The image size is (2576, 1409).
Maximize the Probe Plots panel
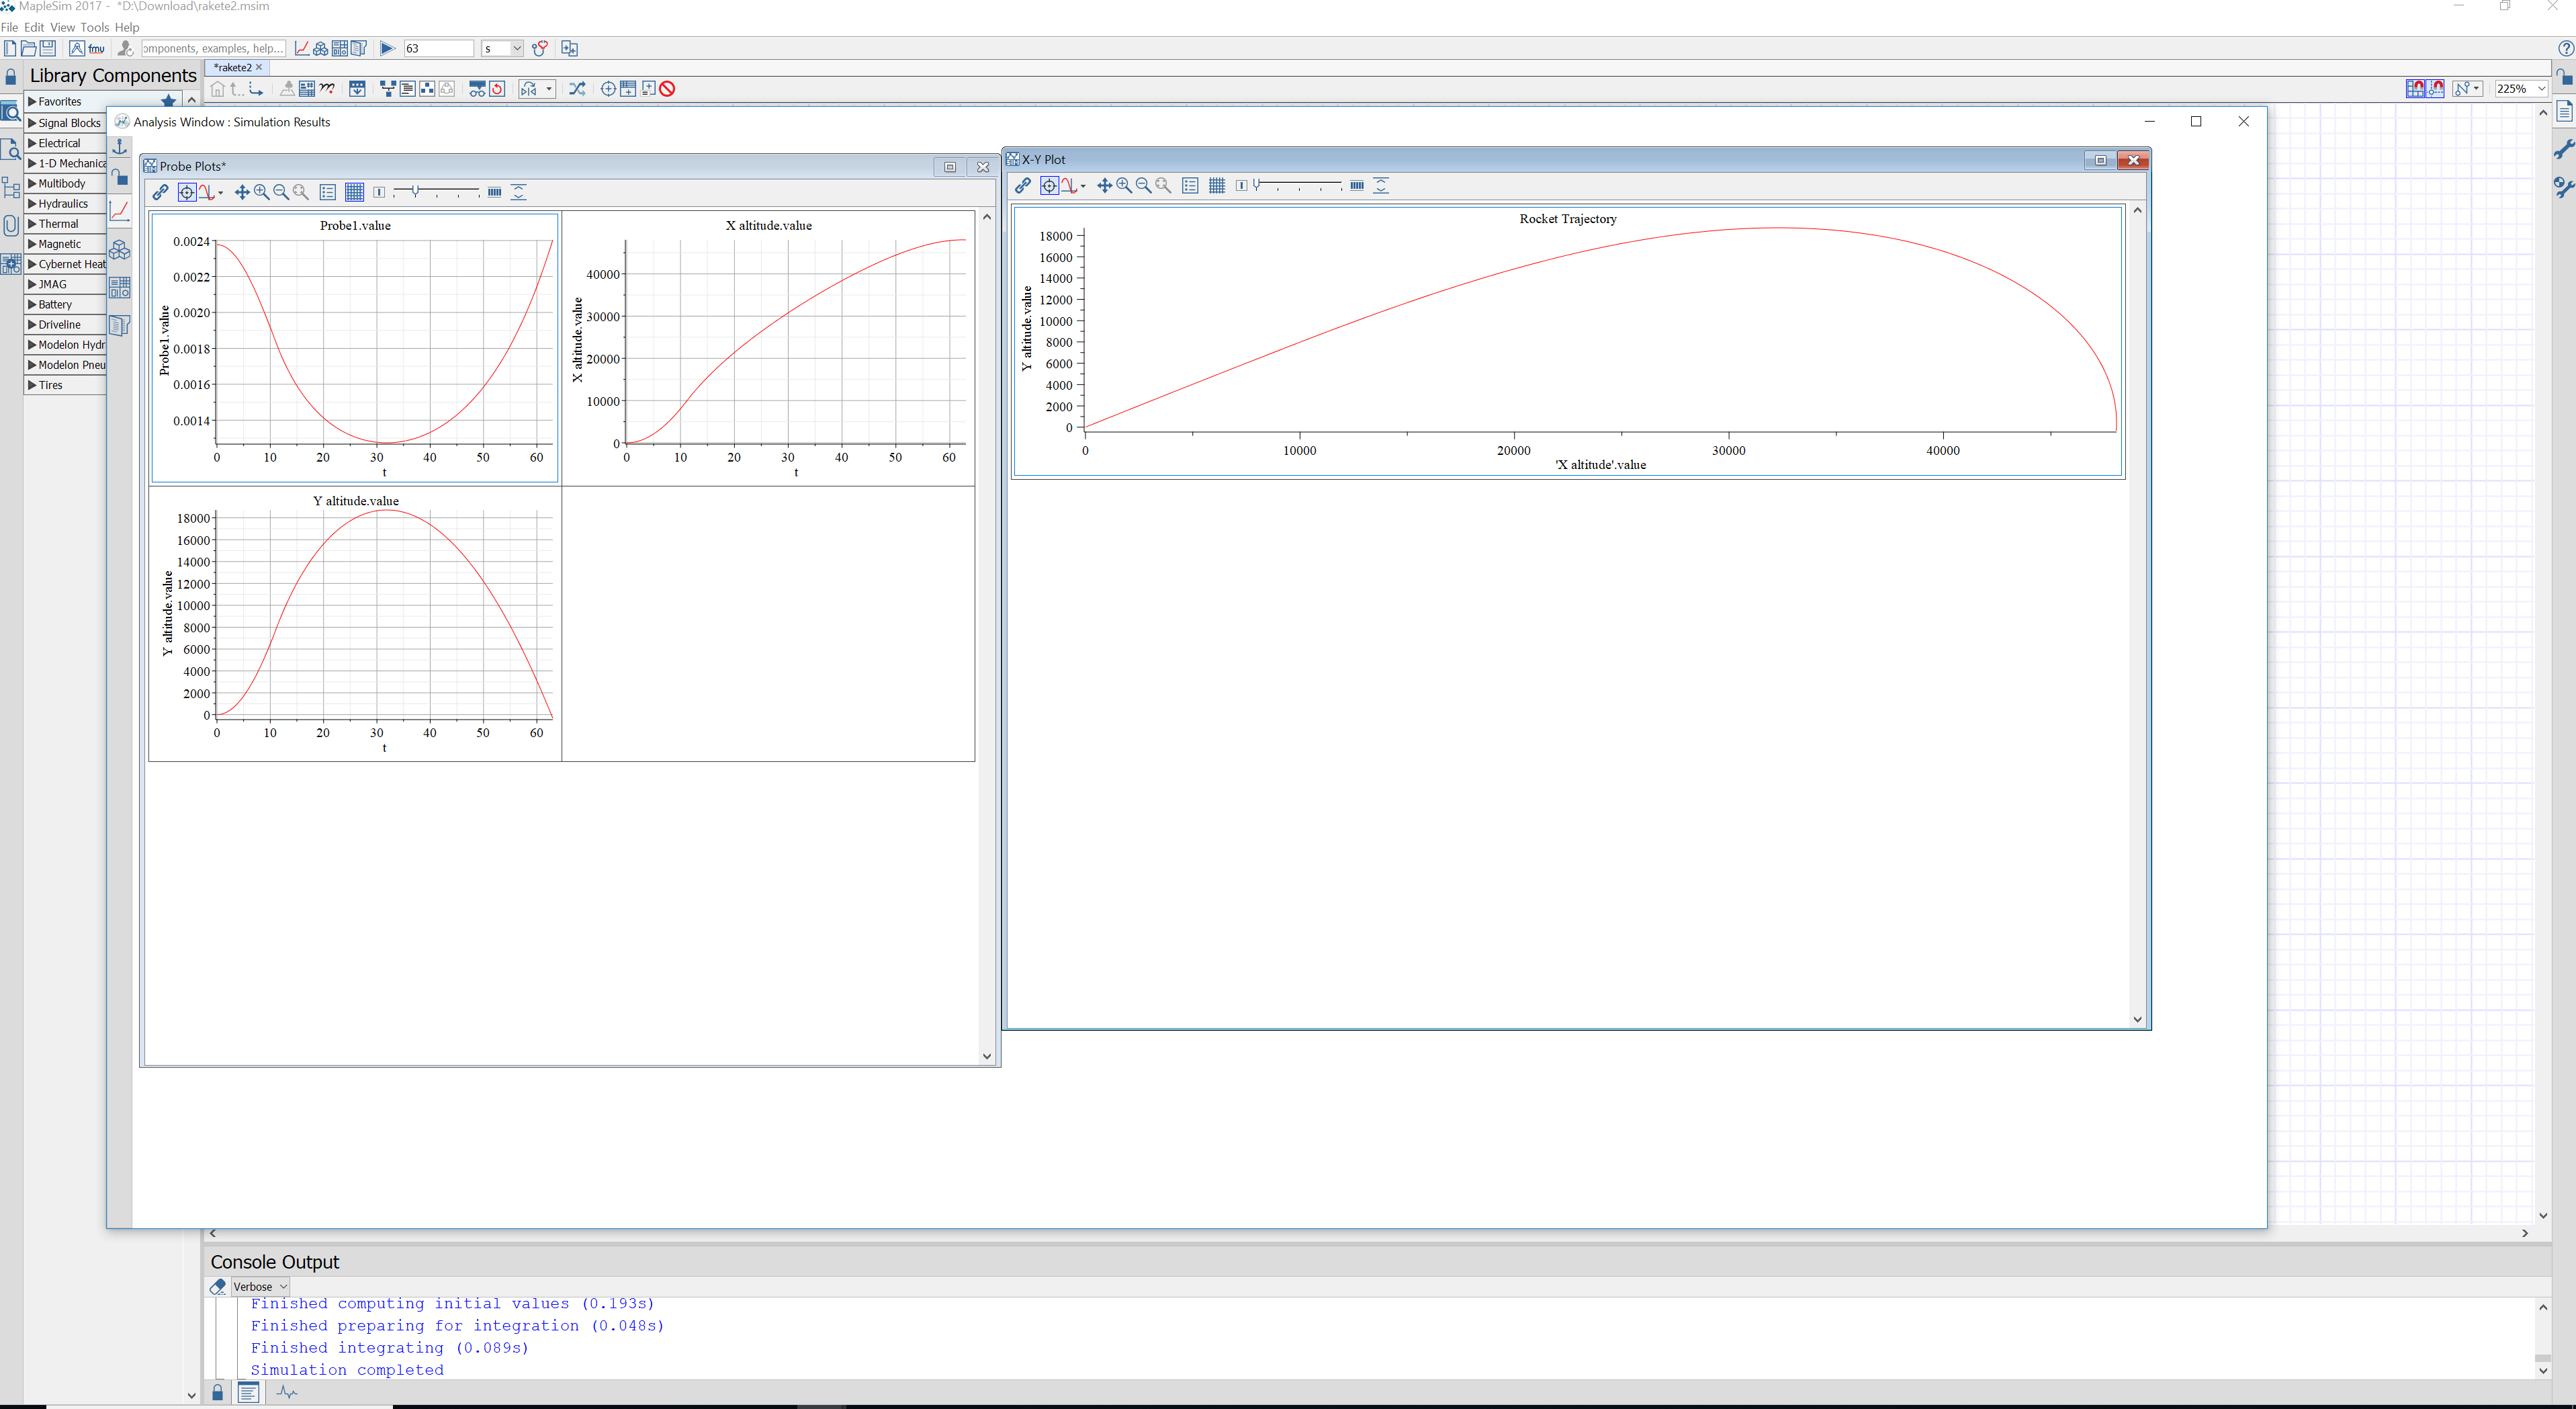tap(950, 167)
